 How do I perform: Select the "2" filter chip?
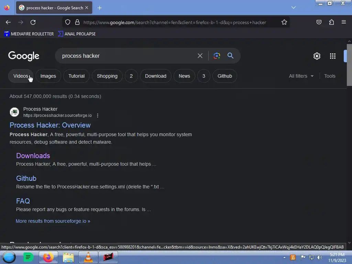pyautogui.click(x=131, y=76)
